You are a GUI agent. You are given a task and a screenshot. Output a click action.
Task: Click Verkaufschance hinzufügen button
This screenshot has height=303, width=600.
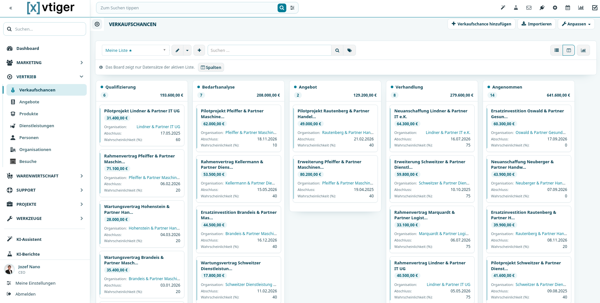481,24
